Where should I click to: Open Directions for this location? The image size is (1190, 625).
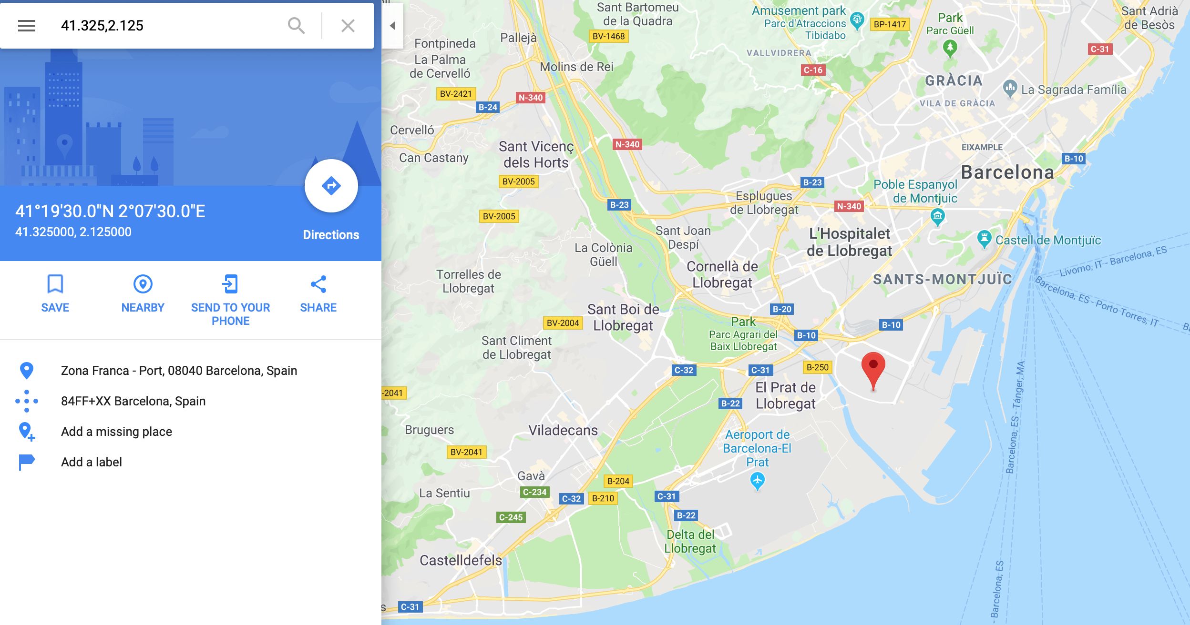tap(331, 186)
